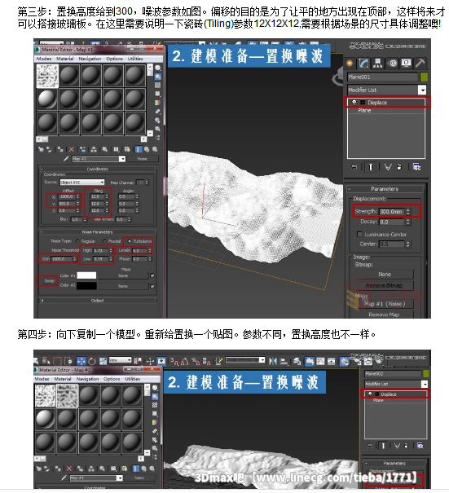Select noise-textured sample slot, first screenshot
449x493 pixels.
coord(47,76)
